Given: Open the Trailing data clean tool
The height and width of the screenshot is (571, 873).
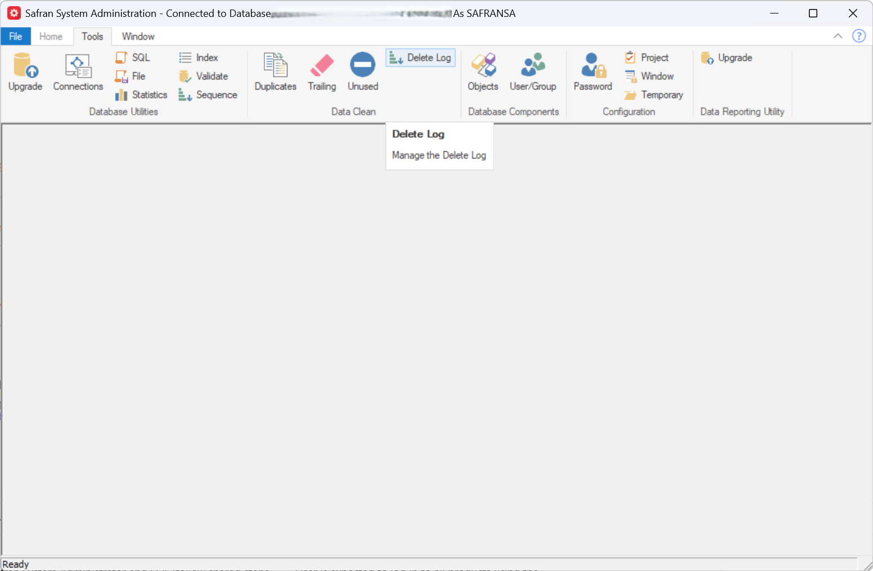Looking at the screenshot, I should point(321,71).
